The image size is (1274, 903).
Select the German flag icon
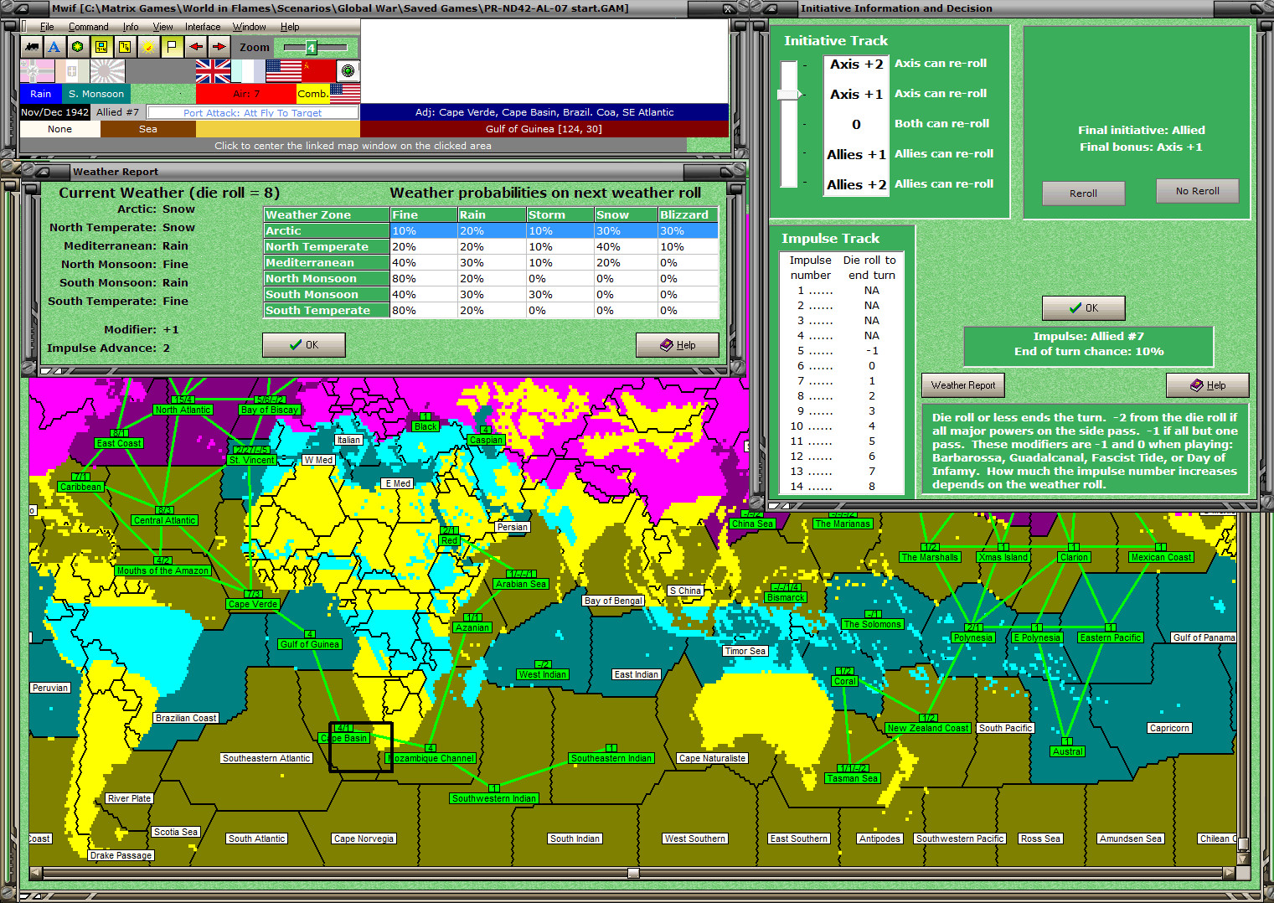[x=37, y=71]
